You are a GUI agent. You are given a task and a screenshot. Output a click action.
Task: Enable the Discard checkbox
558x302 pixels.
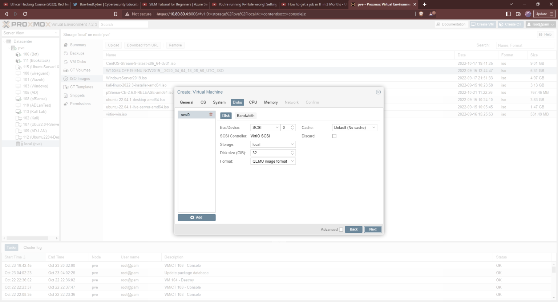click(x=334, y=136)
